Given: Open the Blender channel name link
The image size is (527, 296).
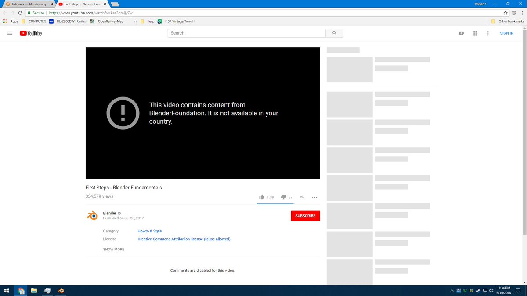Looking at the screenshot, I should 109,213.
